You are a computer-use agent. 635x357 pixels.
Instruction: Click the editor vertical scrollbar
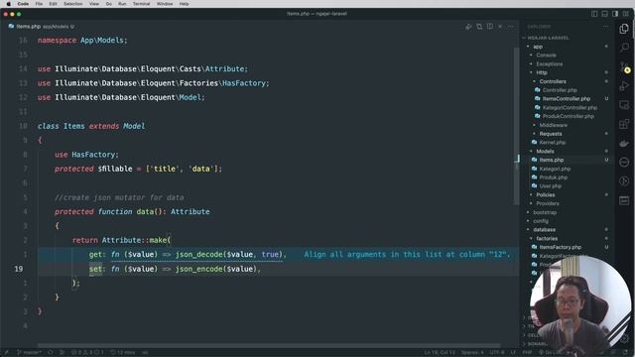point(516,126)
